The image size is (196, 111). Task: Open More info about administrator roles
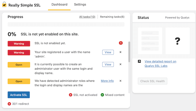click(x=107, y=81)
